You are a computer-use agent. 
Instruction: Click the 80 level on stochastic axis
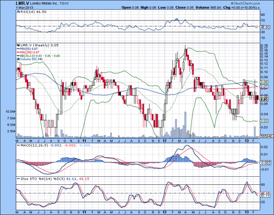[x=263, y=185]
